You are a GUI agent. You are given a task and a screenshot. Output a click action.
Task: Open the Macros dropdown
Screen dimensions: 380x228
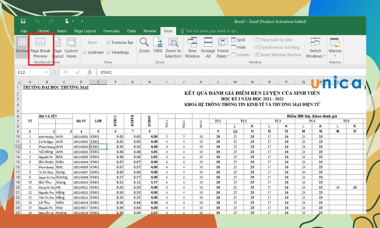click(x=335, y=47)
